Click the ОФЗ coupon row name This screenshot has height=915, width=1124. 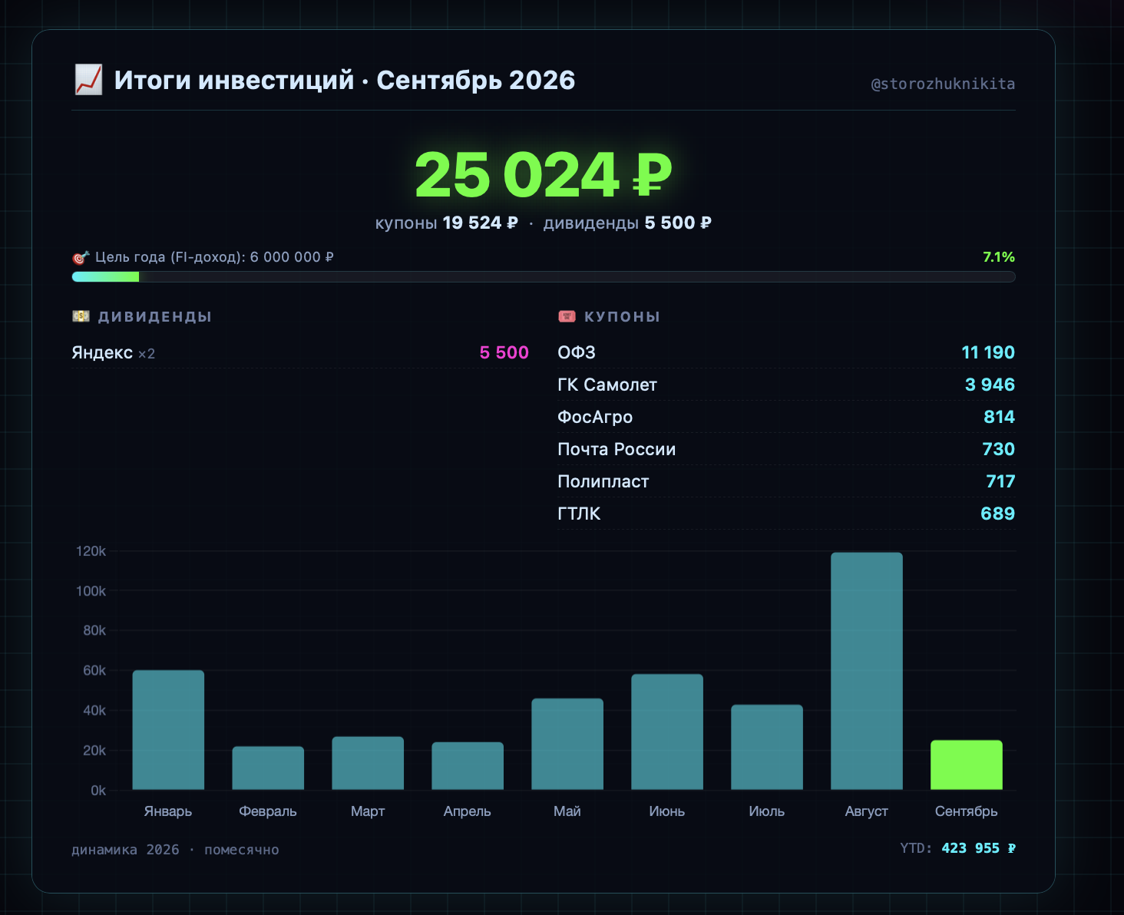coord(577,352)
